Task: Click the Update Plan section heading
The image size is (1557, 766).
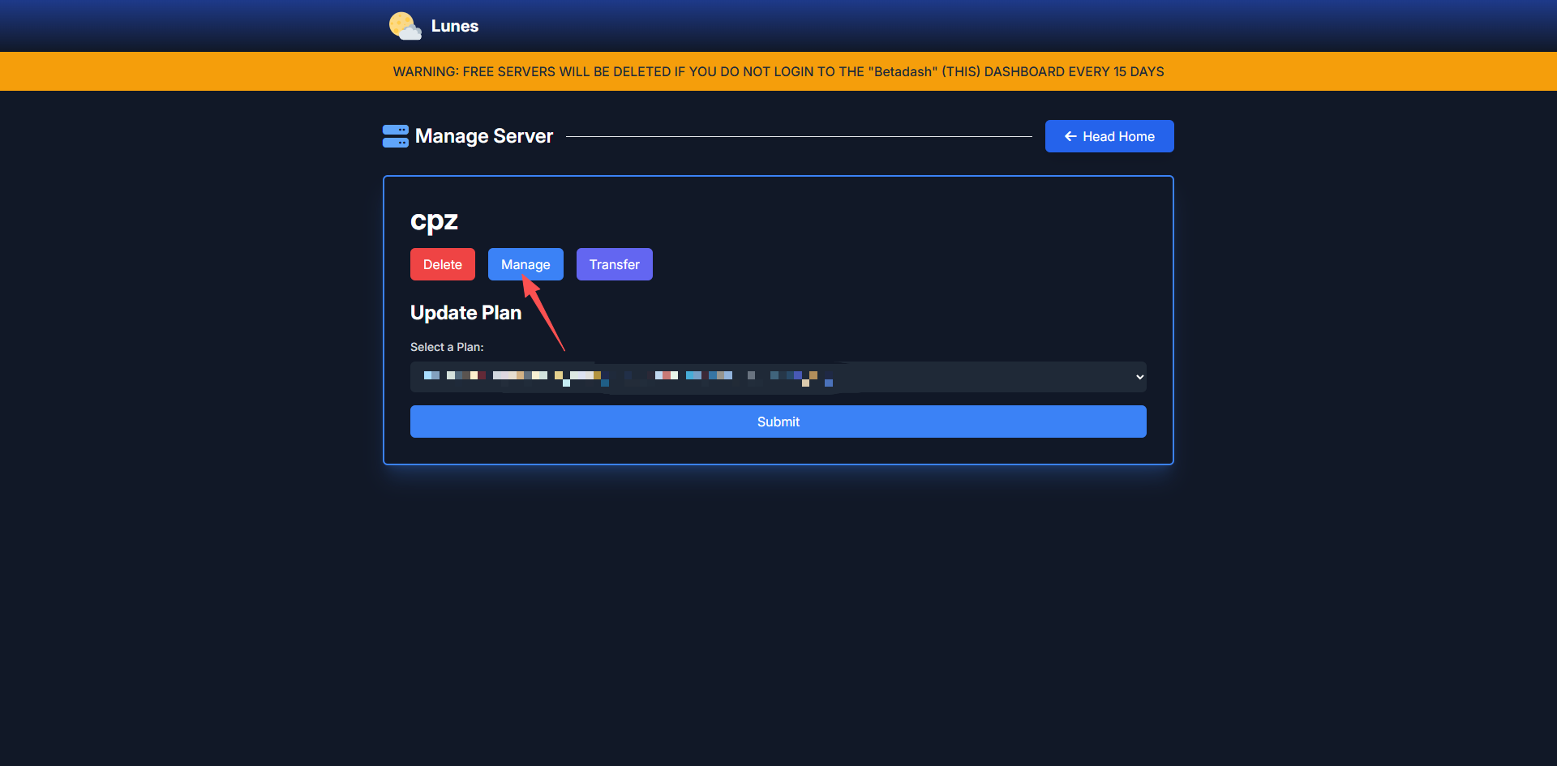Action: [465, 313]
